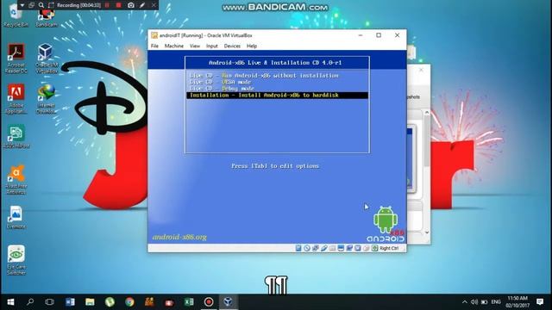Show hidden system tray icons

(465, 302)
